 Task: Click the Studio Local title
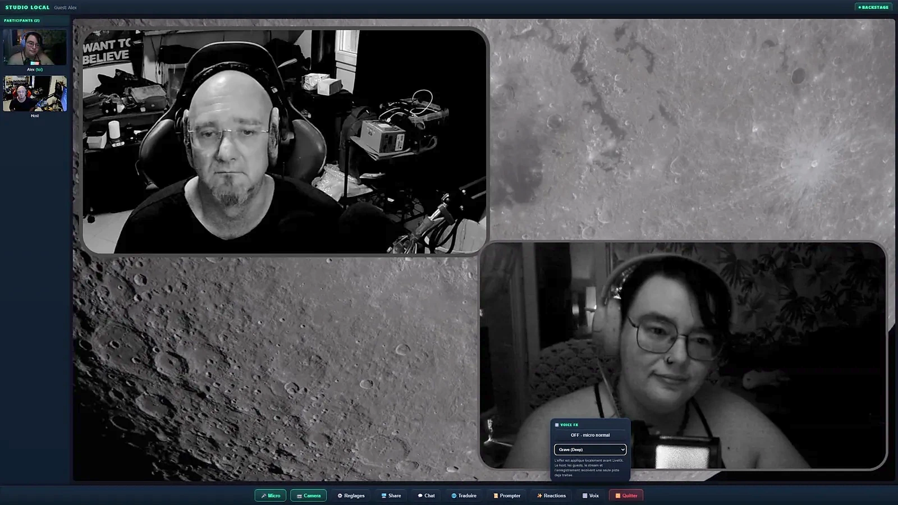[28, 7]
